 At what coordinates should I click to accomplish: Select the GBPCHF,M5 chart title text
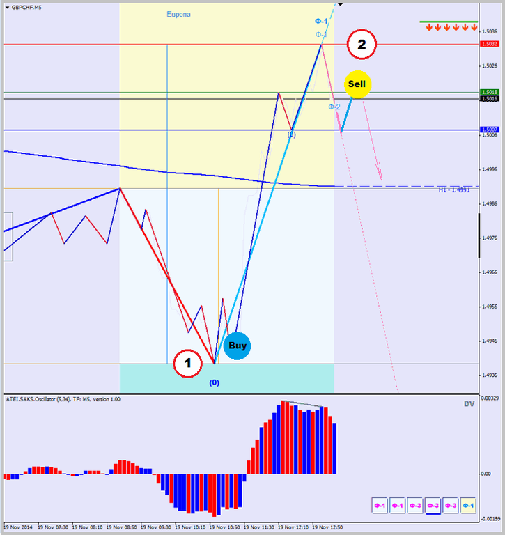coord(26,8)
